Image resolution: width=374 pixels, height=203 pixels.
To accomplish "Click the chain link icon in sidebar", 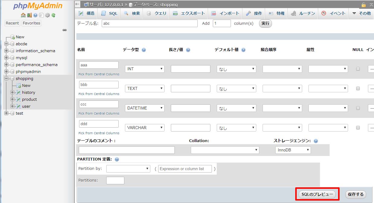I will tap(64, 30).
